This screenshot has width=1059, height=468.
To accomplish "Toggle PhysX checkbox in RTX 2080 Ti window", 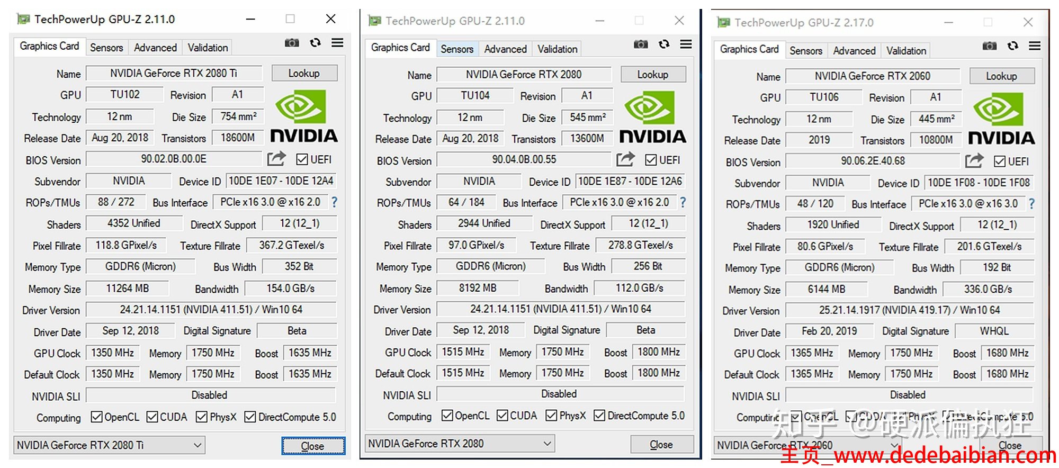I will click(x=201, y=417).
